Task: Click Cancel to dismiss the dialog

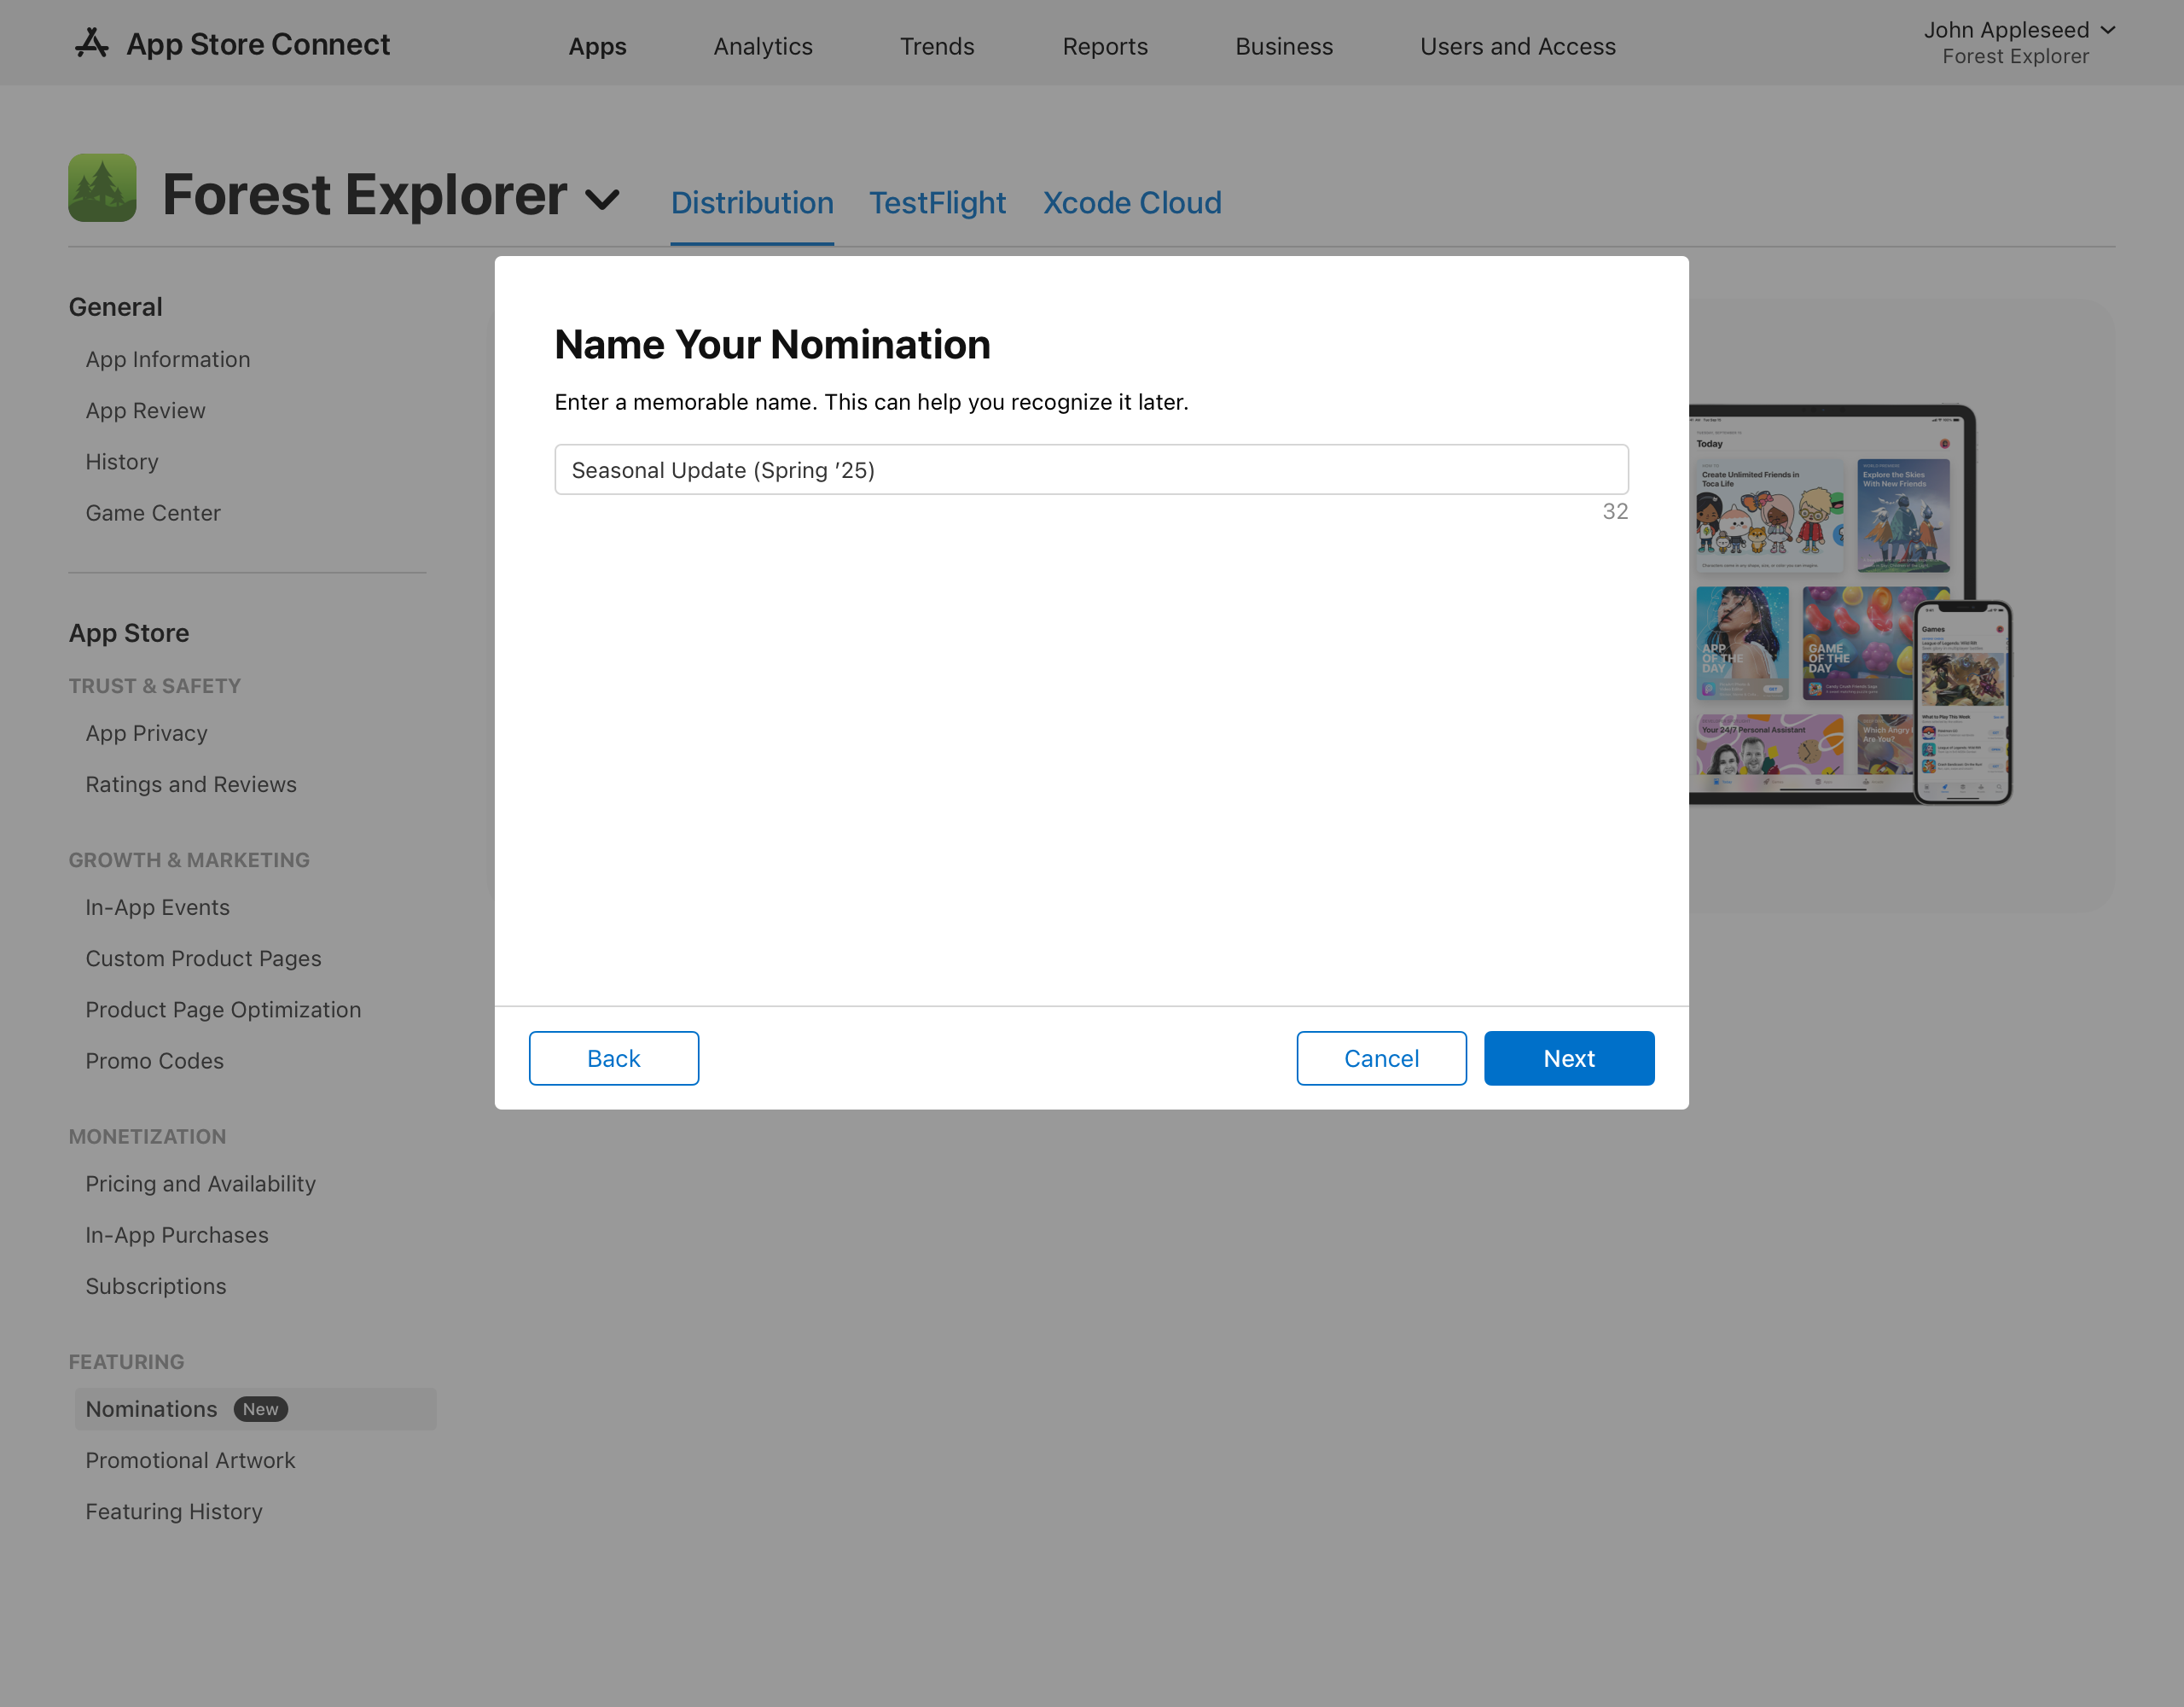Action: coord(1381,1057)
